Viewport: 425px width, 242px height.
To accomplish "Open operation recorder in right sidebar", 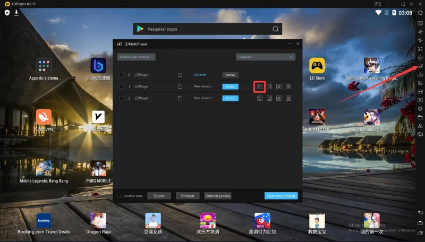I will (x=420, y=58).
